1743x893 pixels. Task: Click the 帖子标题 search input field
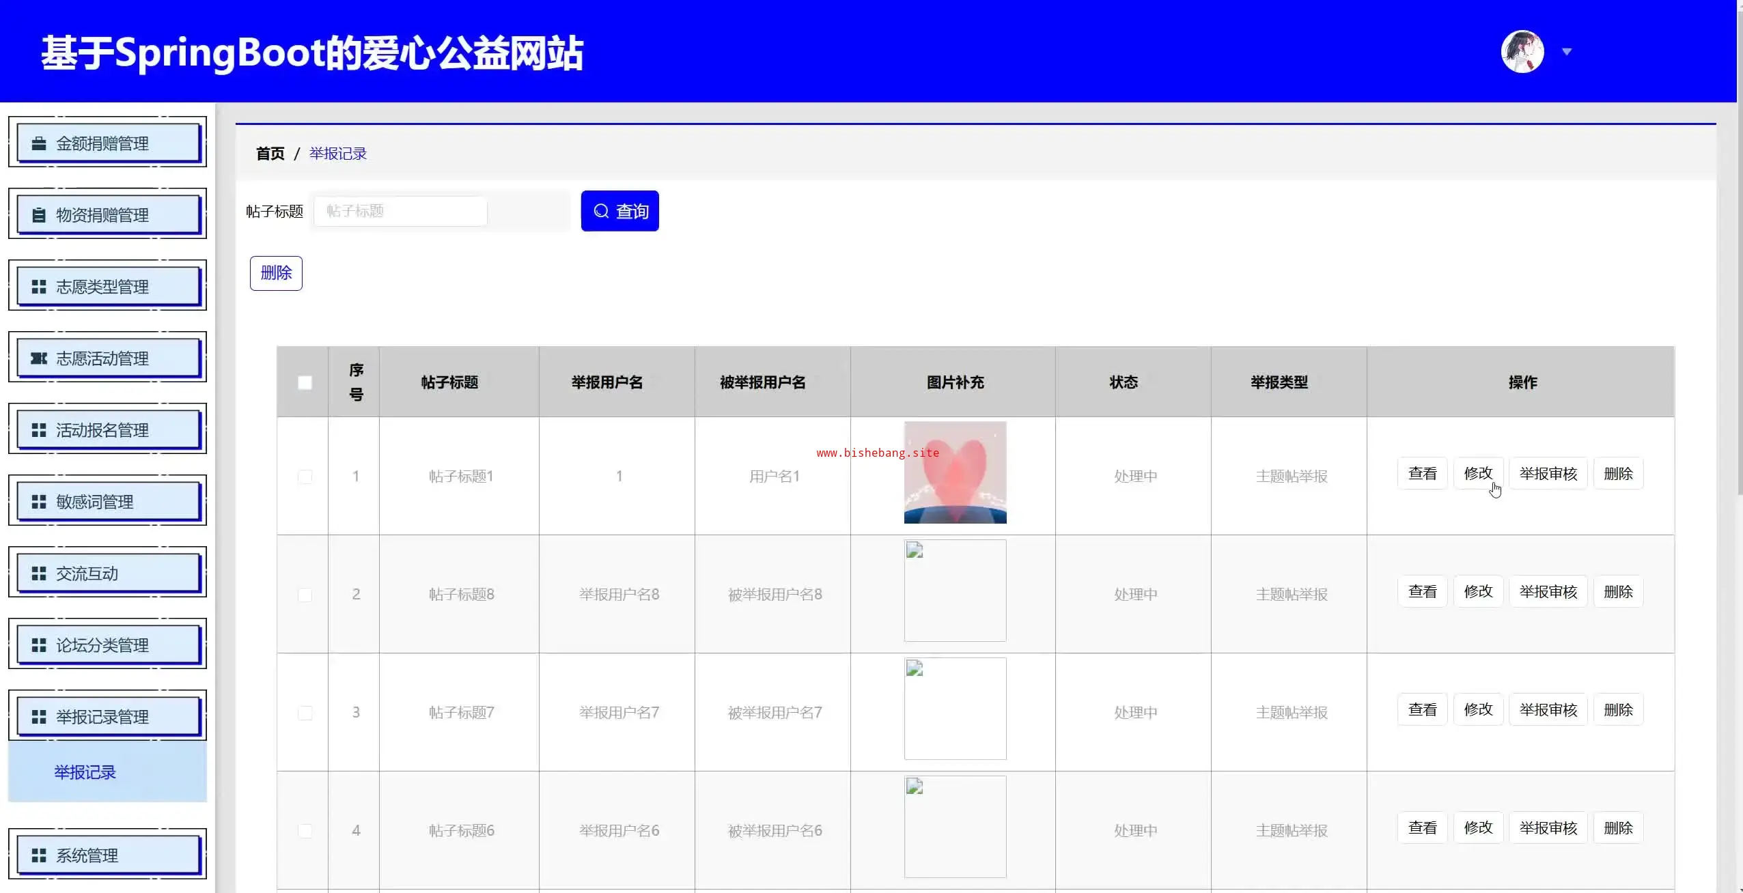(400, 211)
